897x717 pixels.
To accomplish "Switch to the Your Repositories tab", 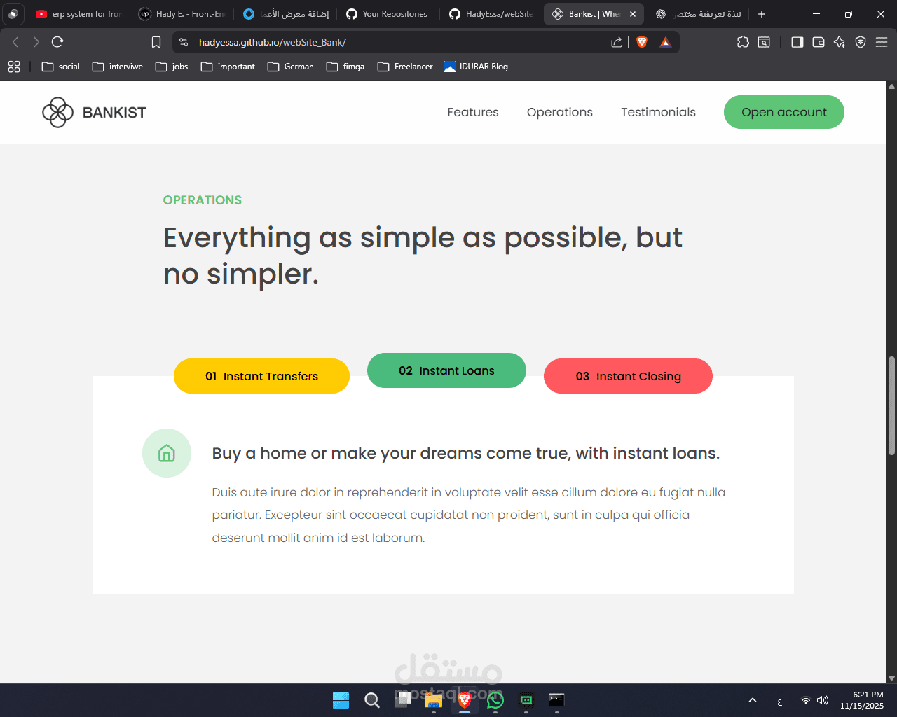I will (x=389, y=14).
